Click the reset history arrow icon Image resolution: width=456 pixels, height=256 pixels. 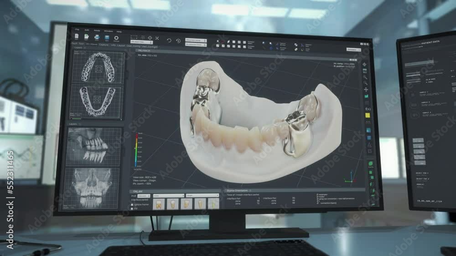[178, 41]
